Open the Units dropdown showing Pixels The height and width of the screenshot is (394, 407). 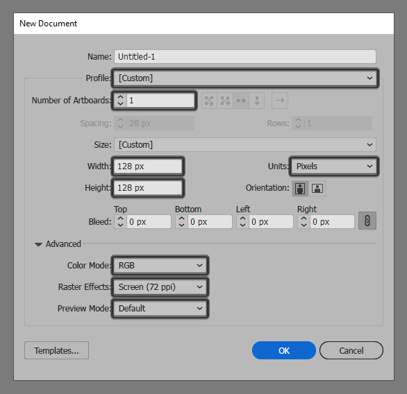point(334,166)
